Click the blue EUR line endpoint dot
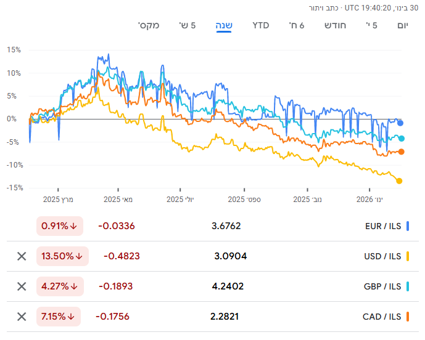The height and width of the screenshot is (340, 425). click(400, 123)
